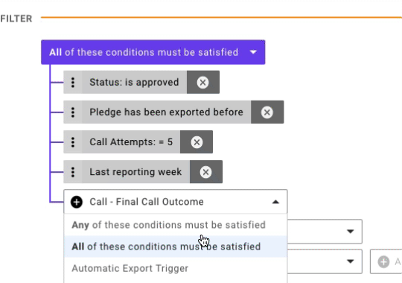Click the black plus icon beside Call - Final Call Outcome
The image size is (402, 283).
pos(77,202)
